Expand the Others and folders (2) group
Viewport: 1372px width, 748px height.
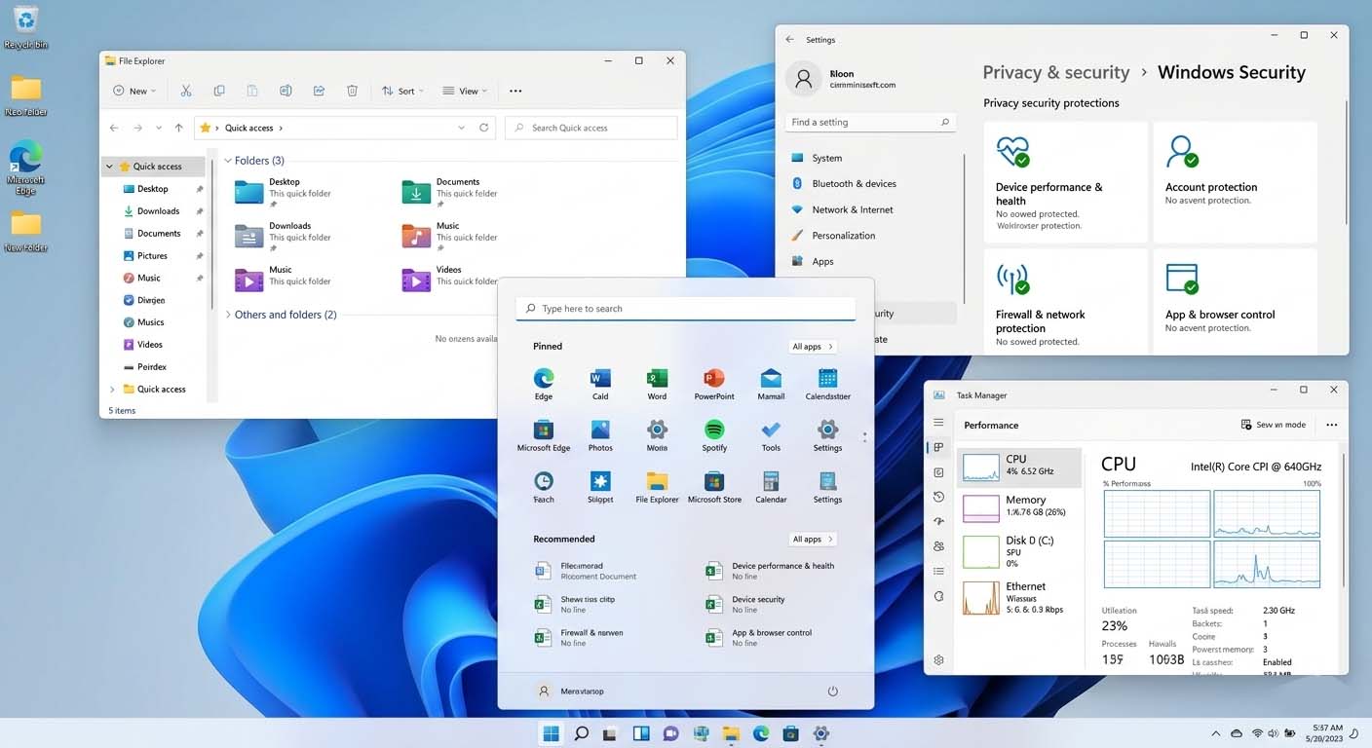click(228, 315)
